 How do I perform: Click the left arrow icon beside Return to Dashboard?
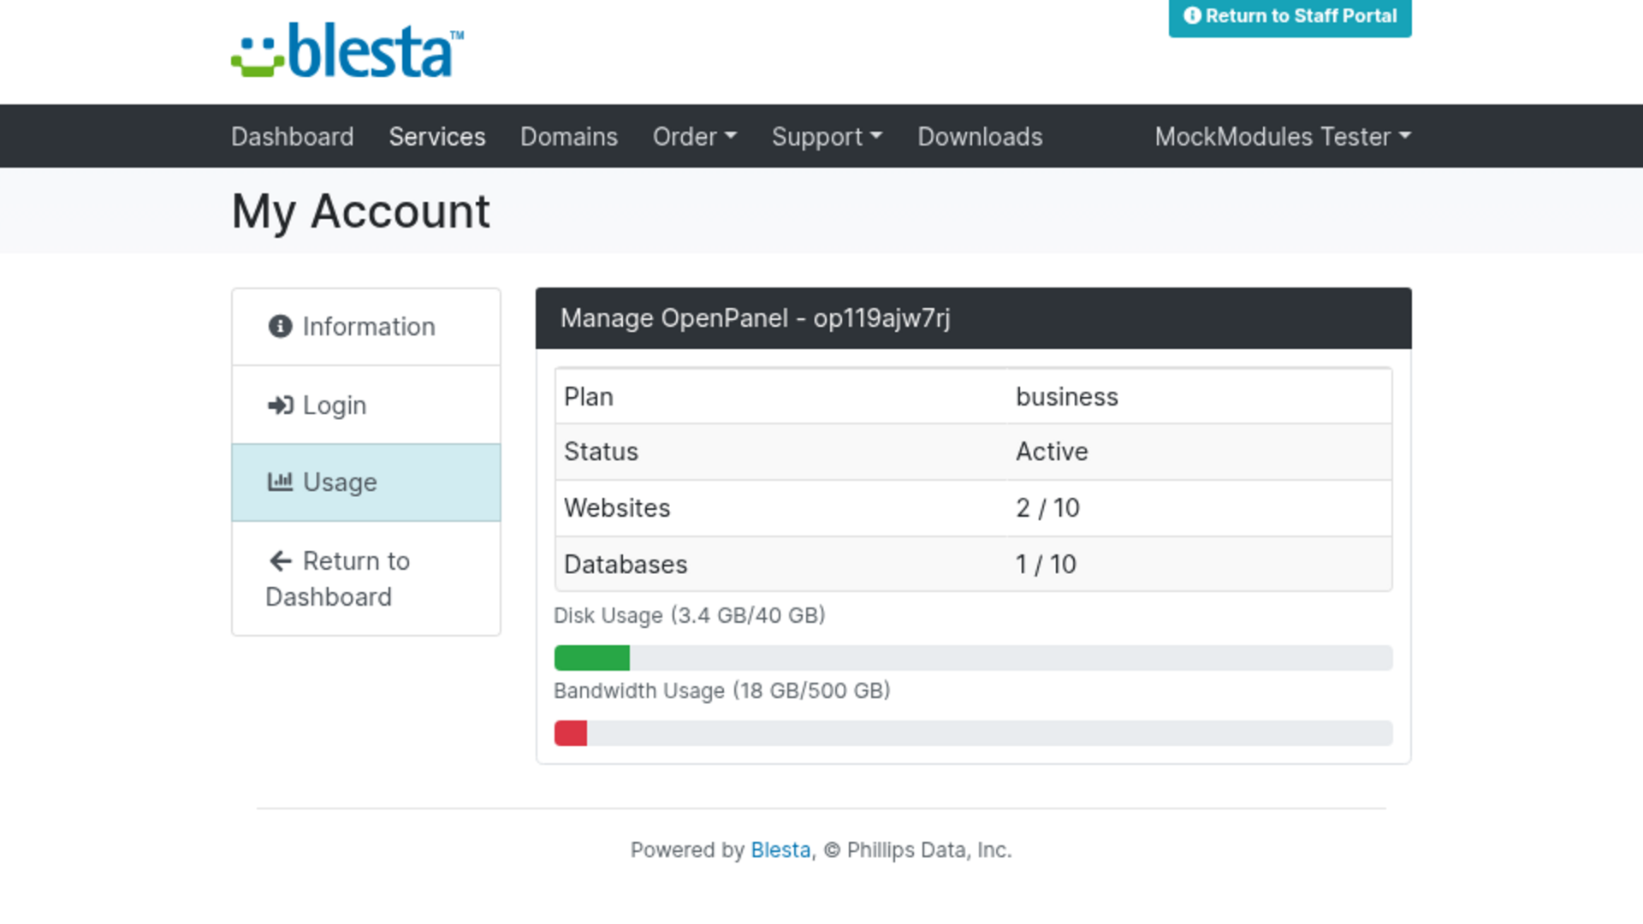point(281,560)
